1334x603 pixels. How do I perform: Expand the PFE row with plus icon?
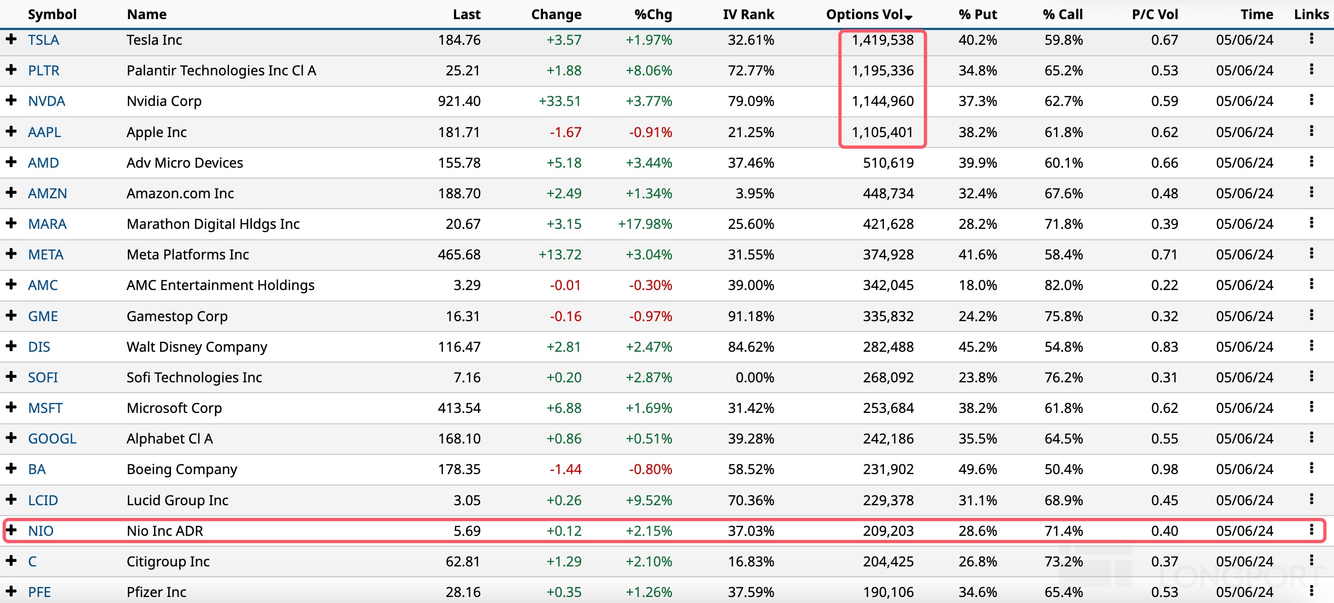[x=11, y=591]
